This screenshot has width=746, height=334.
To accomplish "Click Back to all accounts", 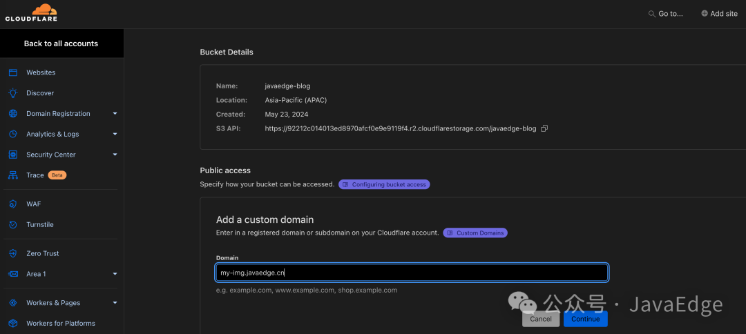I will coord(62,43).
